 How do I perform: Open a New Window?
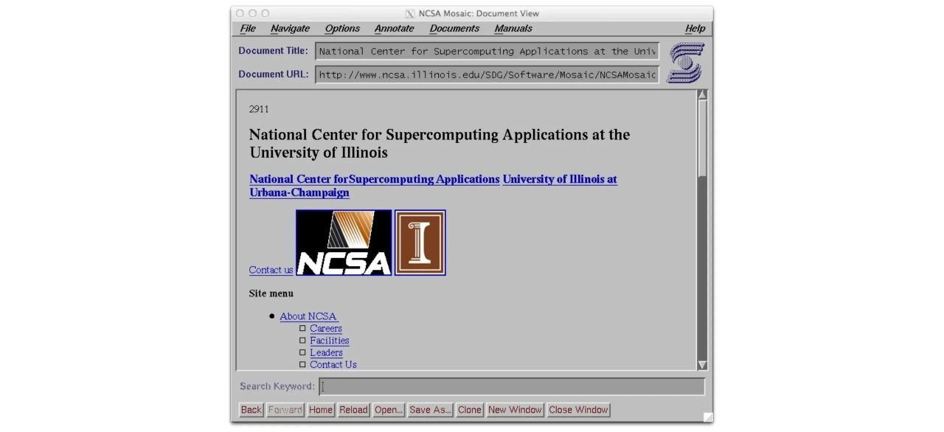[515, 410]
